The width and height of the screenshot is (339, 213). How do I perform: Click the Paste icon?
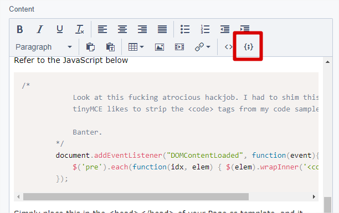click(90, 47)
